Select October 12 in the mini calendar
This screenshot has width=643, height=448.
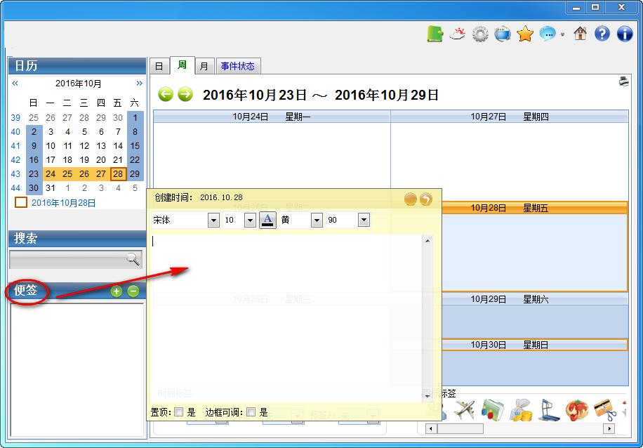84,145
